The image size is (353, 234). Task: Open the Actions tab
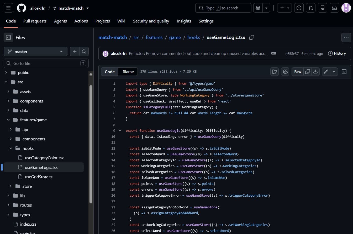(81, 21)
